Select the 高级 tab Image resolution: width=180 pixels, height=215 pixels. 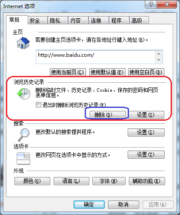(x=139, y=20)
